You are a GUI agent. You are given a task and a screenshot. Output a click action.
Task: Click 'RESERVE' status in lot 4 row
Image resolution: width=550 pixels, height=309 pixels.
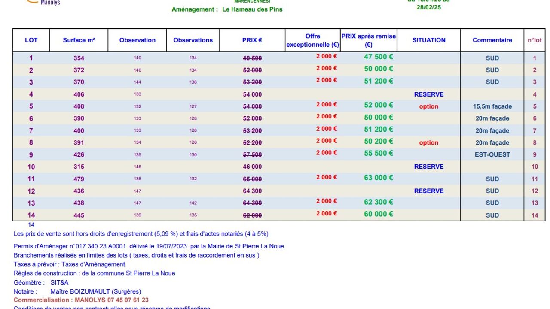tap(429, 94)
